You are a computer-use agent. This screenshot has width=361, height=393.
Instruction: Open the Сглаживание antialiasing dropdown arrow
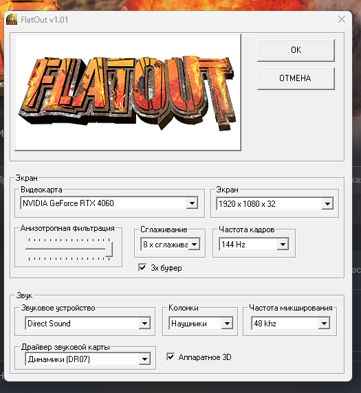tap(195, 245)
